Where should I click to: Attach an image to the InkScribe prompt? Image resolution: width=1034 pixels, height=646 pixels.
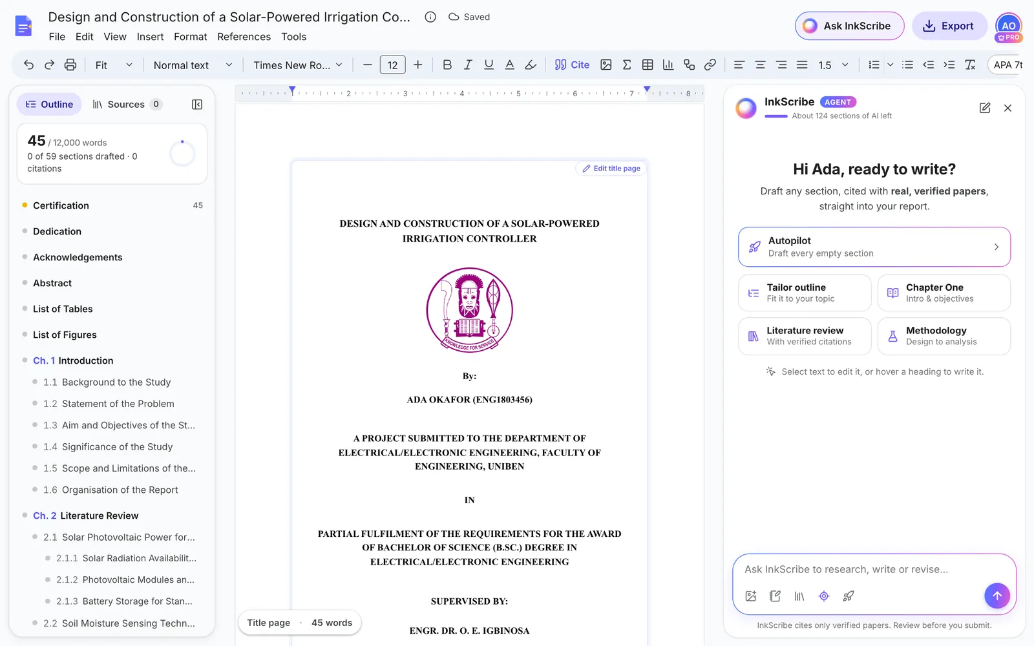pyautogui.click(x=750, y=596)
